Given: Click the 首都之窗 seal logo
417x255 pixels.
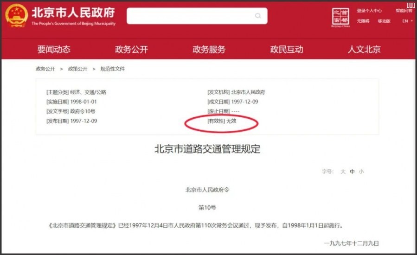Looking at the screenshot, I should pyautogui.click(x=340, y=17).
